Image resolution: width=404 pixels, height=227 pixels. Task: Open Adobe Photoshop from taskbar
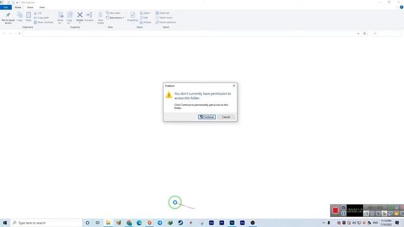click(232, 223)
